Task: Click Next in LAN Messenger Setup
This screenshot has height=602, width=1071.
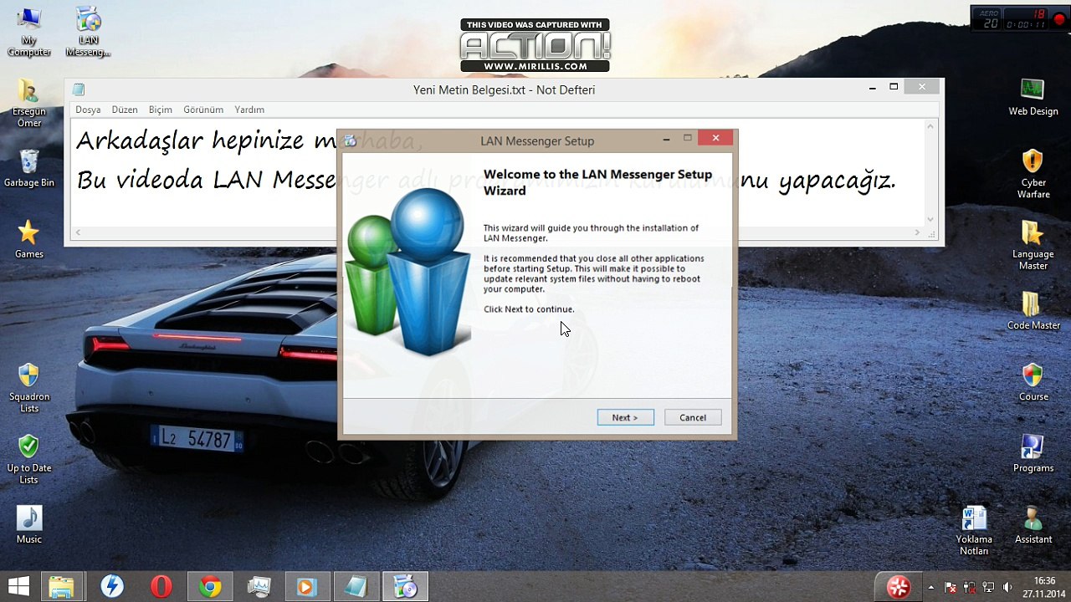Action: (625, 417)
